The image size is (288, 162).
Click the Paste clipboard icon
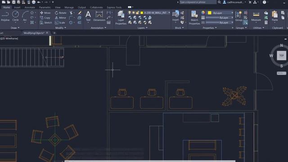(x=275, y=16)
